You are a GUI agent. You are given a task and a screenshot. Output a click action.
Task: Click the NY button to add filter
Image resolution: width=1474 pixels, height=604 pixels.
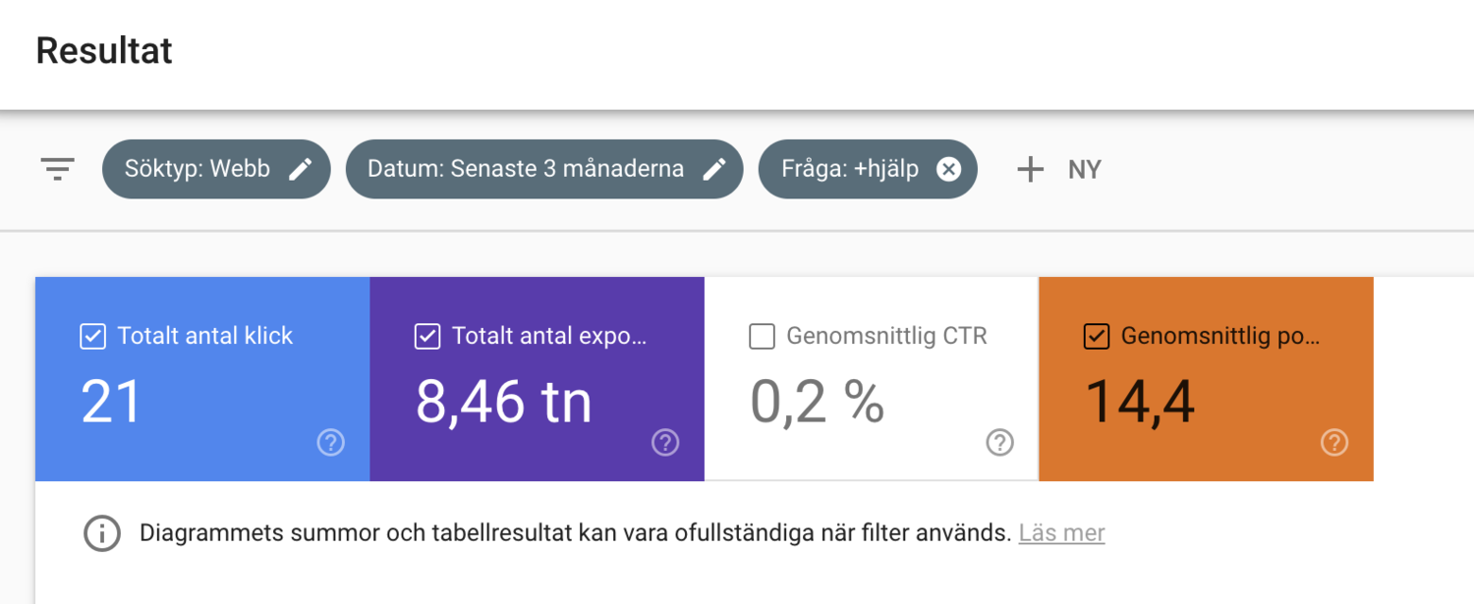point(1084,169)
